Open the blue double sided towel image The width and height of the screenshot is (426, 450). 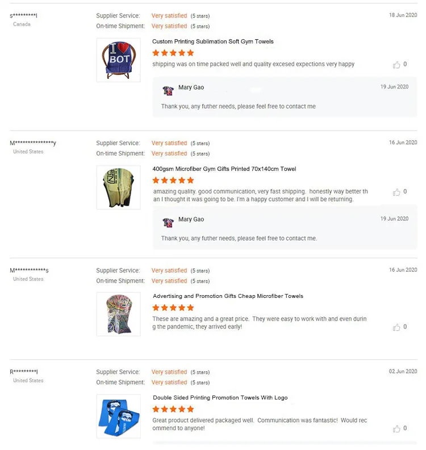[x=118, y=416]
